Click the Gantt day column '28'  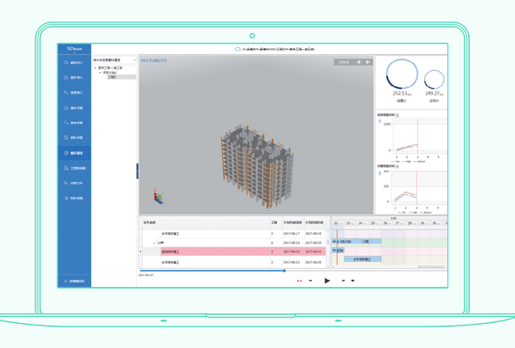[412, 223]
